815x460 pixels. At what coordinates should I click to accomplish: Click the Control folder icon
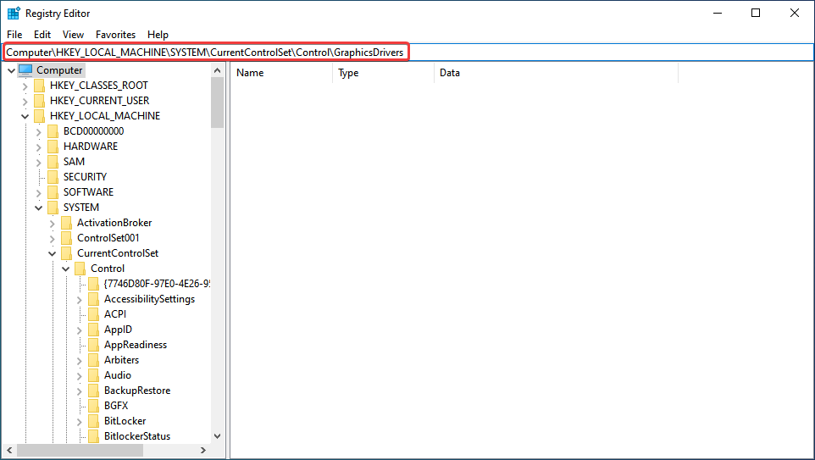(x=80, y=269)
